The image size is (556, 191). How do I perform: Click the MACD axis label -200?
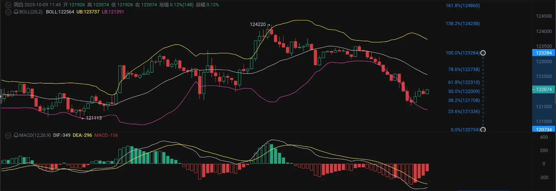544,178
